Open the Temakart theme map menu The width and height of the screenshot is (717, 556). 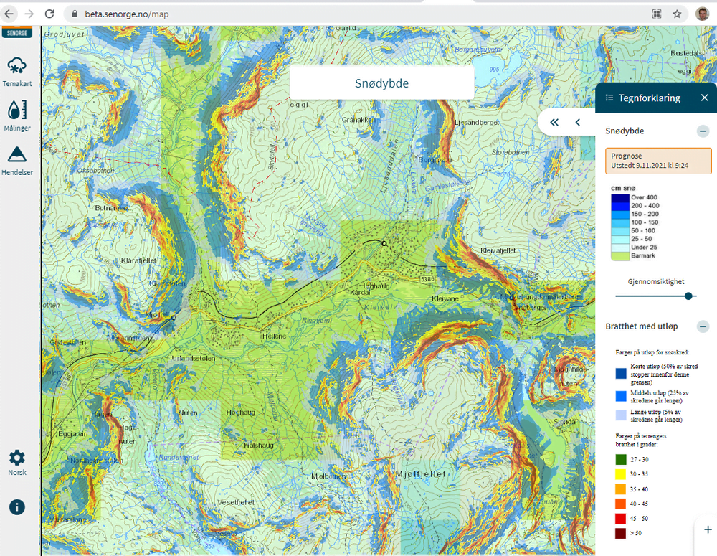coord(16,70)
